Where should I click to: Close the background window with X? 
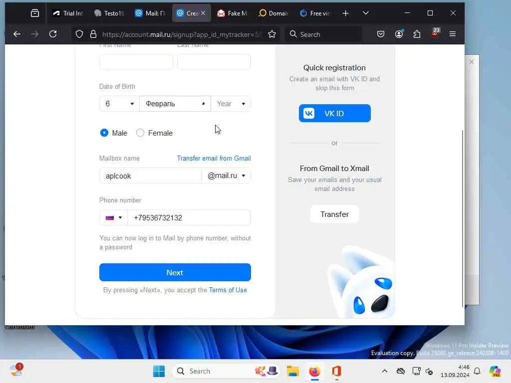tap(471, 62)
